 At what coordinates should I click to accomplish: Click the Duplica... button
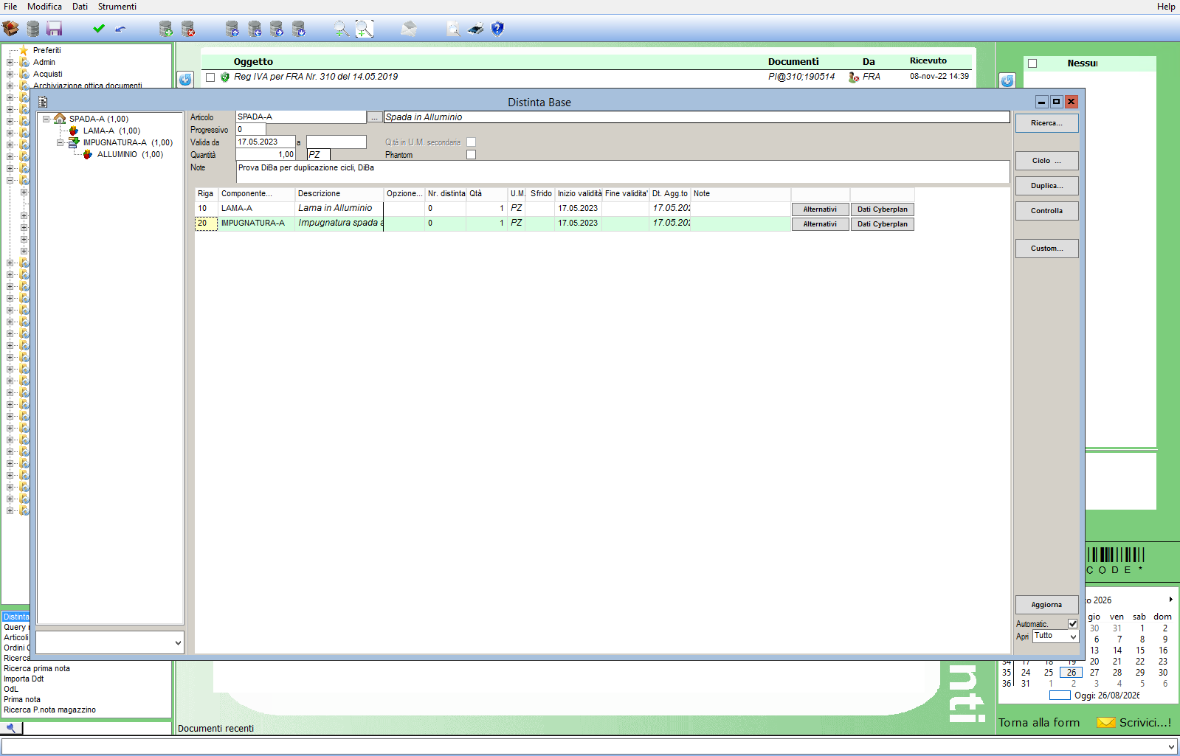(1046, 186)
